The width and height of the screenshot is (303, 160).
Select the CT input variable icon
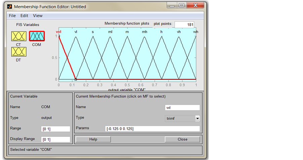(18, 36)
